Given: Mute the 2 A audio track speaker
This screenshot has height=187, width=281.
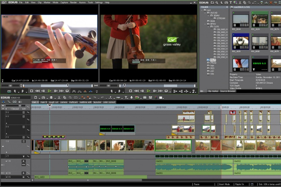Looking at the screenshot, I should [23, 173].
